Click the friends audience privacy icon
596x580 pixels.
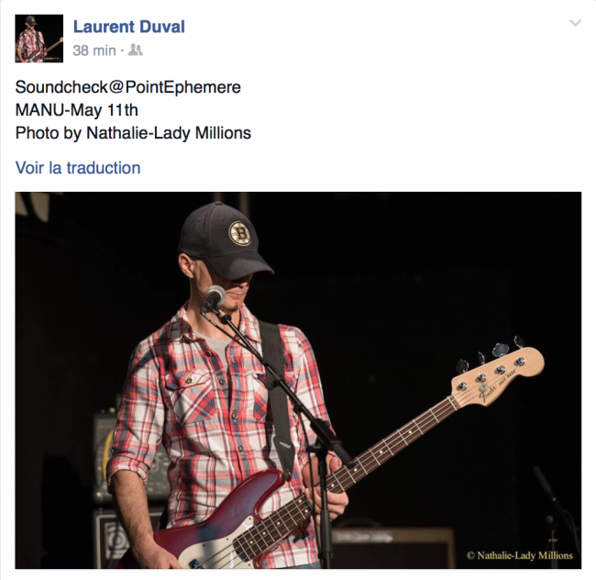pyautogui.click(x=136, y=50)
